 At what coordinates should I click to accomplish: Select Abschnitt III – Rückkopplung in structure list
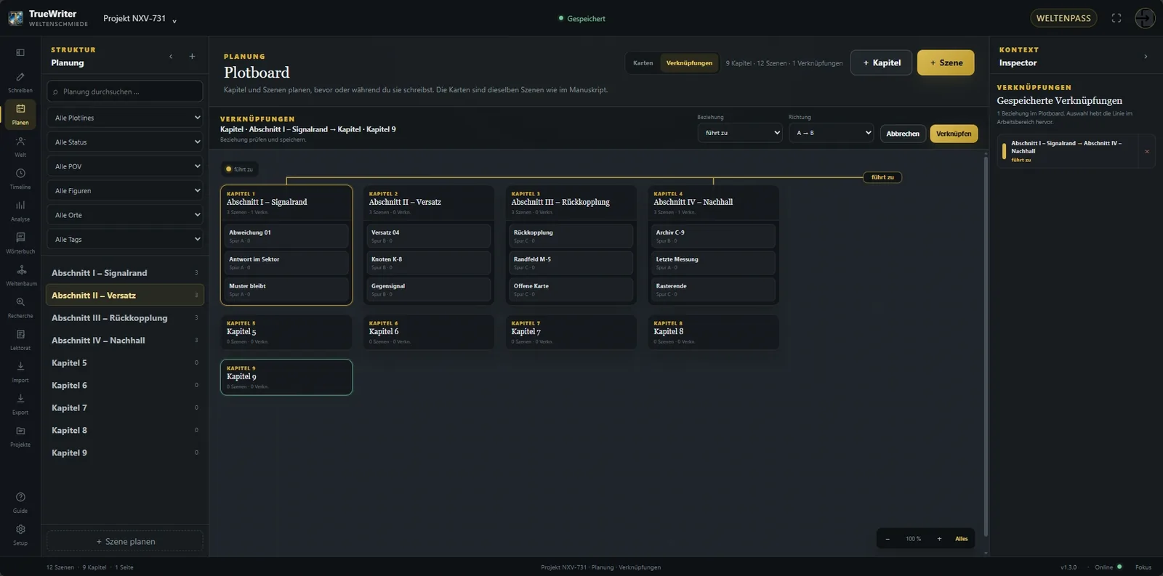pos(125,318)
